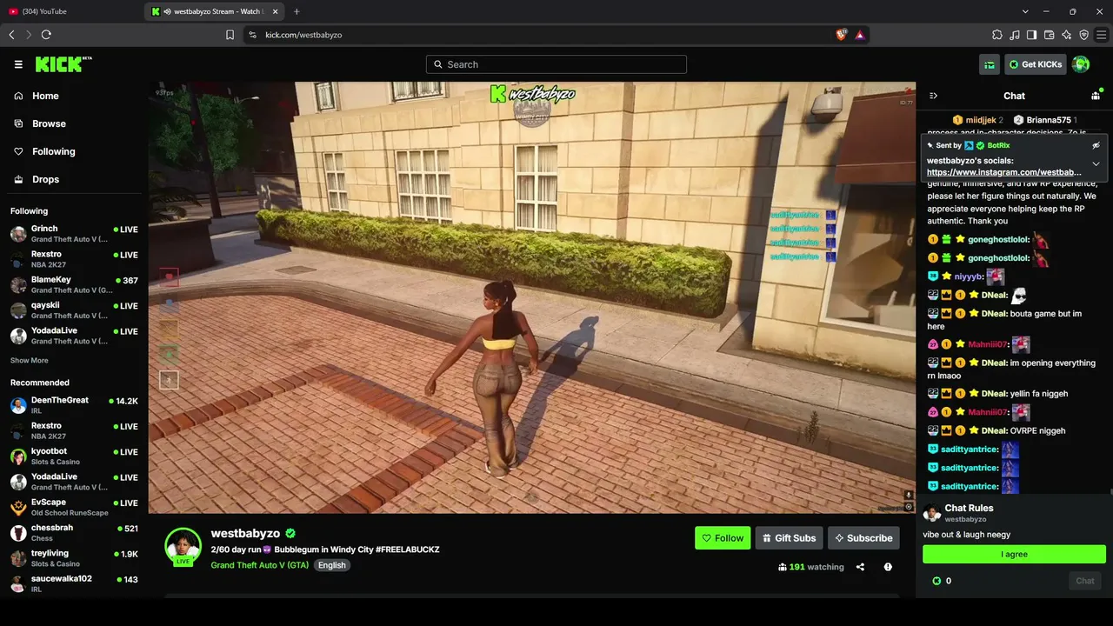
Task: Open the Leo AI sparkle icon
Action: [1067, 35]
